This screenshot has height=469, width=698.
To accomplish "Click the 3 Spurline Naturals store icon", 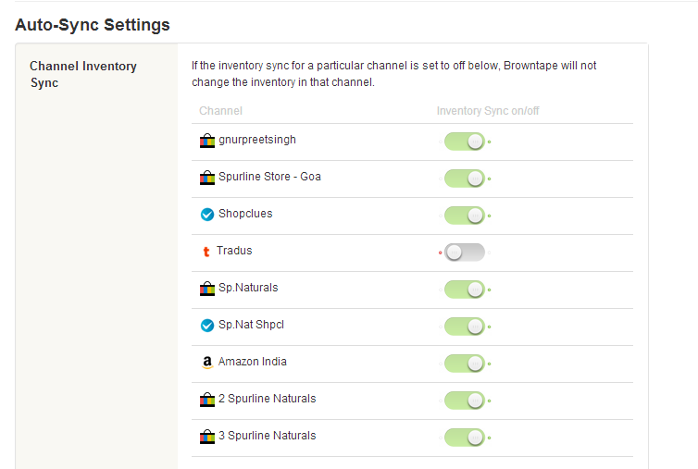I will 207,437.
